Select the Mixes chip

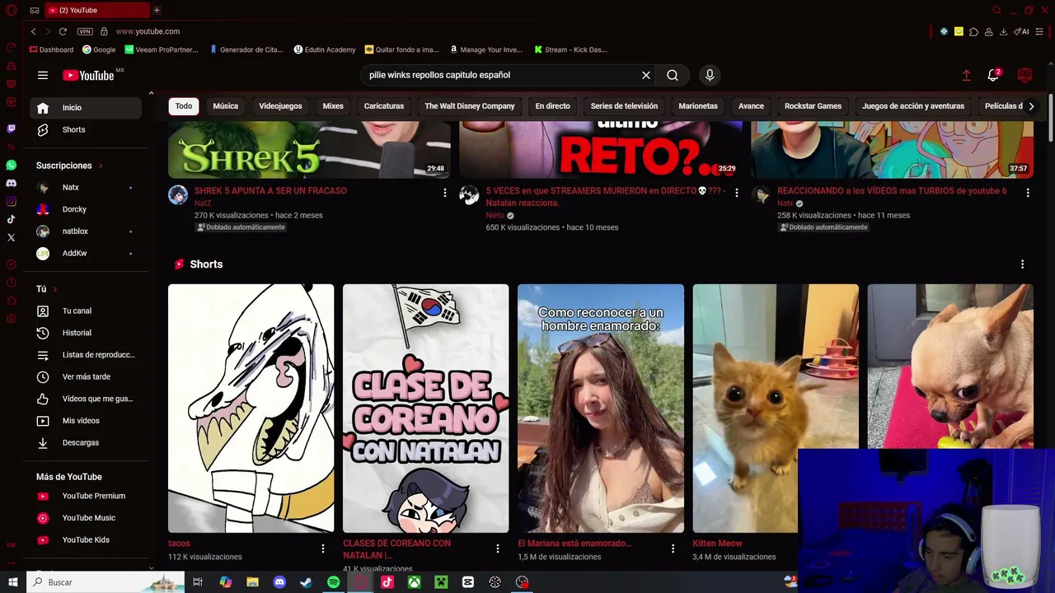coord(333,106)
